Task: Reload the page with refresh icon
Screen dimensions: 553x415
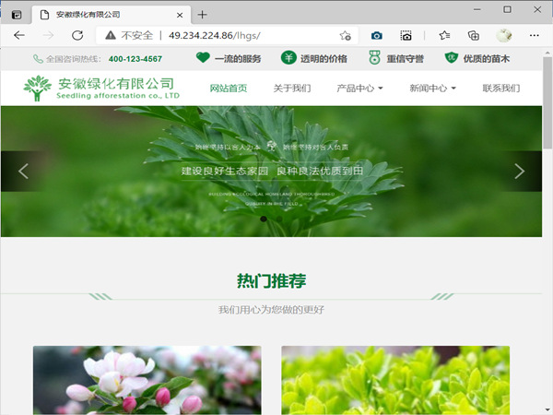Action: pos(77,35)
